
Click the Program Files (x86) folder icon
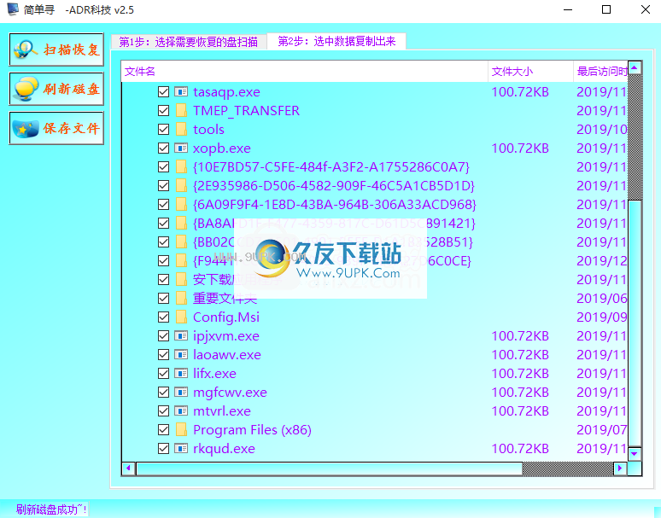181,429
